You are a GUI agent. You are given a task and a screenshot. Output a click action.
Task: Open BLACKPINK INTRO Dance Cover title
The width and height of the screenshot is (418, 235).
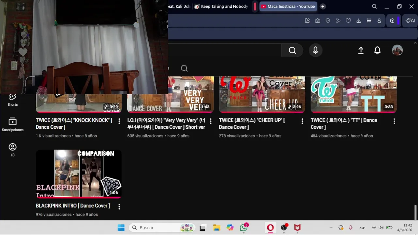72,206
